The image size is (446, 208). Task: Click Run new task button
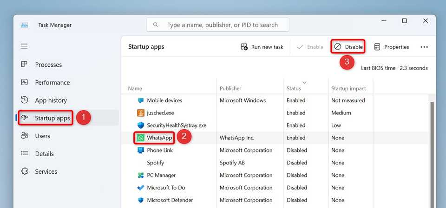262,47
